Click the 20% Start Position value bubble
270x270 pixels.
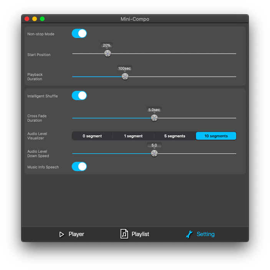[107, 45]
